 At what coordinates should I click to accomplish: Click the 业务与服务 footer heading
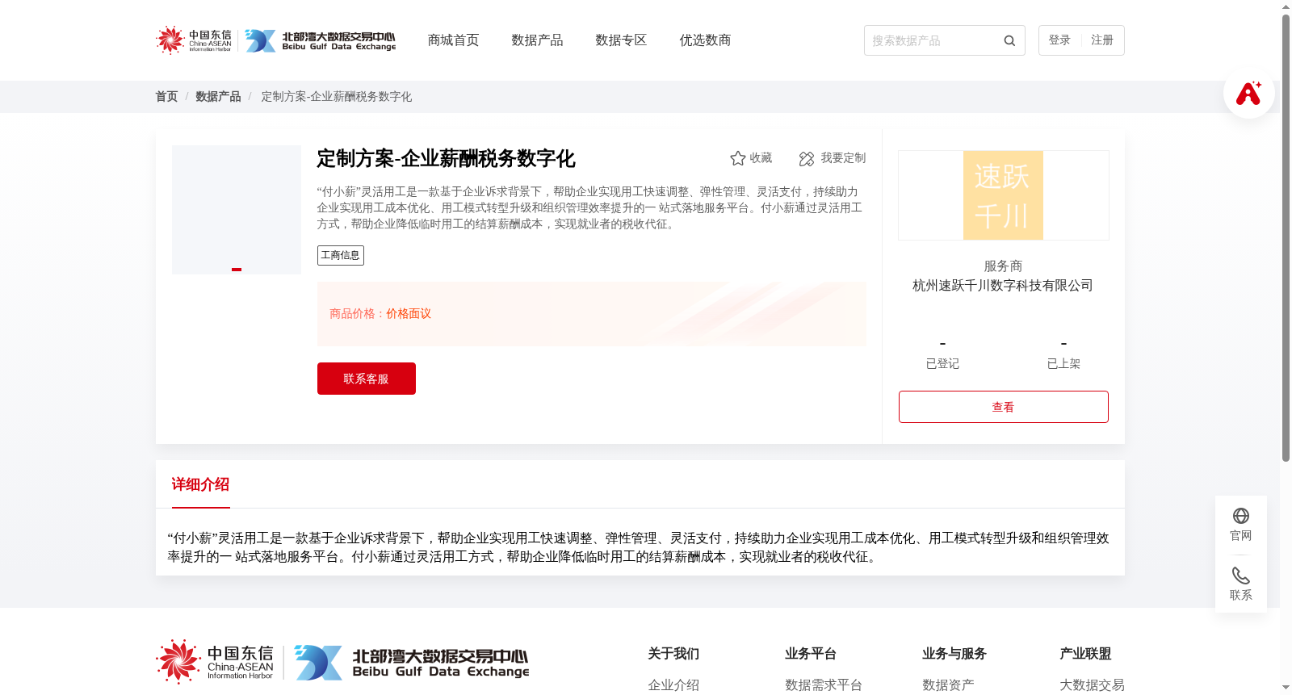pyautogui.click(x=954, y=654)
